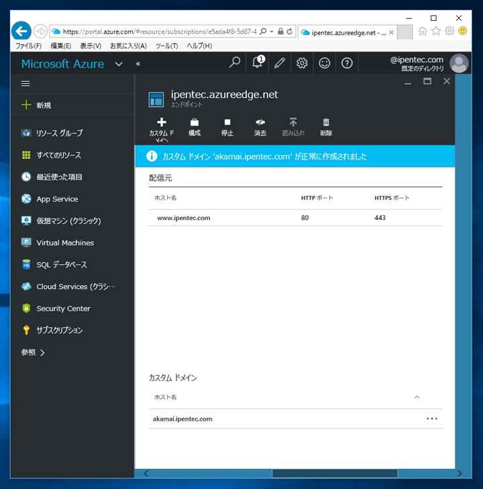The image size is (483, 489).
Task: Close the ipentec.azureedge.net browser tab
Action: point(391,32)
